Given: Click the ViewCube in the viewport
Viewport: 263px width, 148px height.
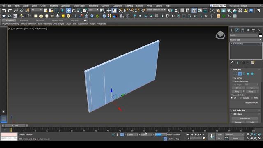Looking at the screenshot, I should (x=220, y=35).
